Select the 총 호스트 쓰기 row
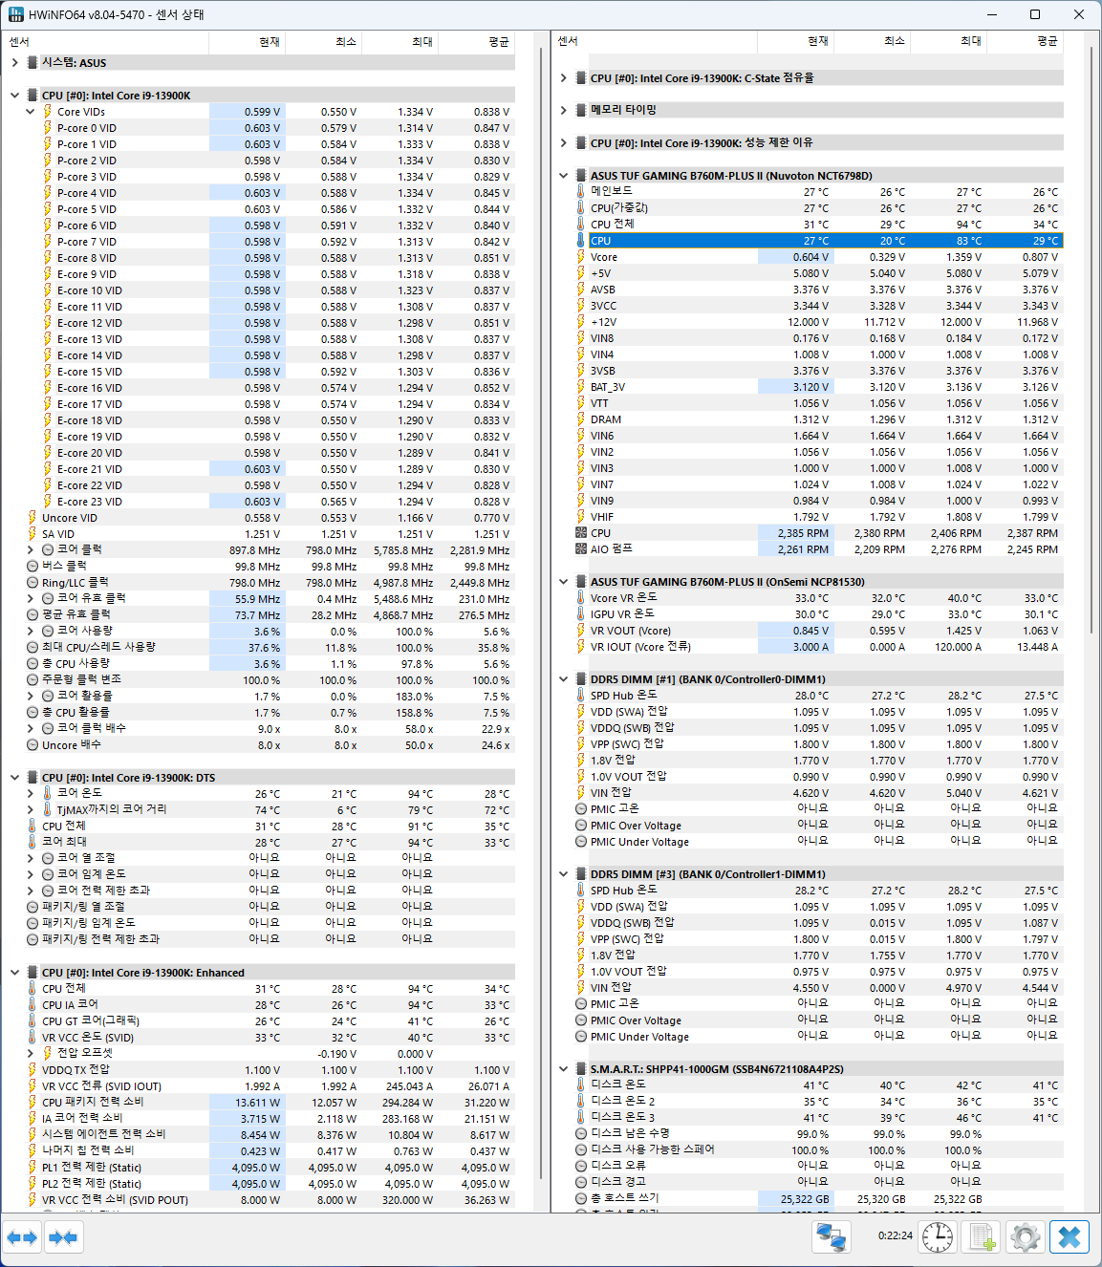 click(818, 1198)
